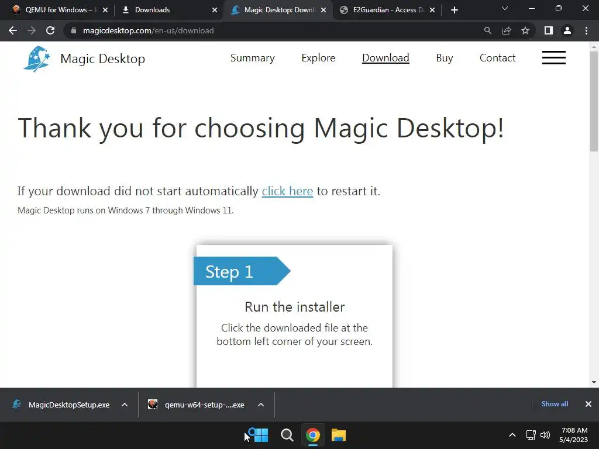Close the QEMU for Windows tab
The height and width of the screenshot is (449, 599).
(105, 10)
